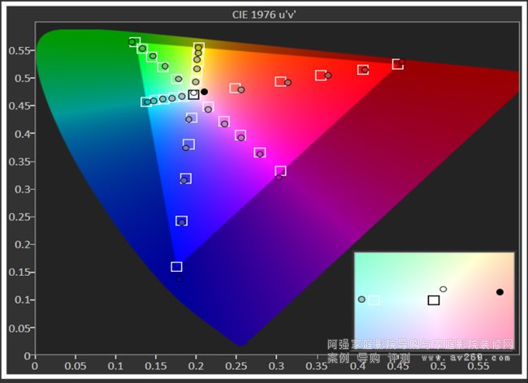528x383 pixels.
Task: Click the cyan target square at left triangle edge
Action: pyautogui.click(x=146, y=101)
